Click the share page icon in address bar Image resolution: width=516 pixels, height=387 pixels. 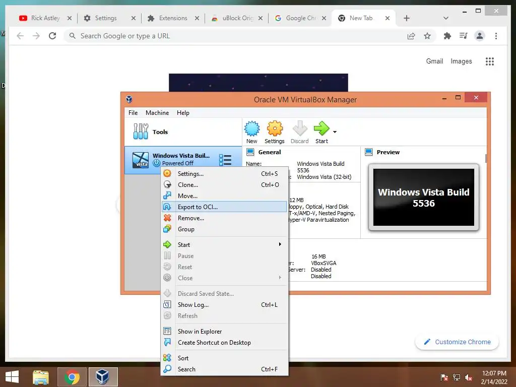[x=411, y=36]
